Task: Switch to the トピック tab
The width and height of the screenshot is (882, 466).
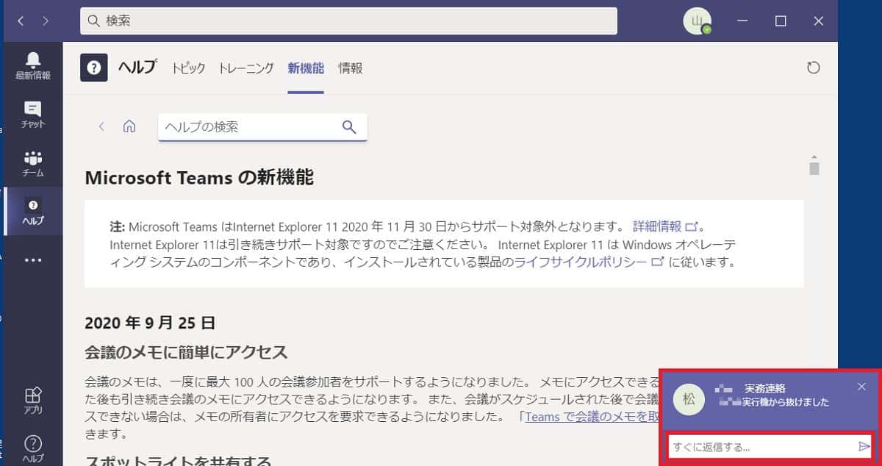Action: pyautogui.click(x=188, y=68)
